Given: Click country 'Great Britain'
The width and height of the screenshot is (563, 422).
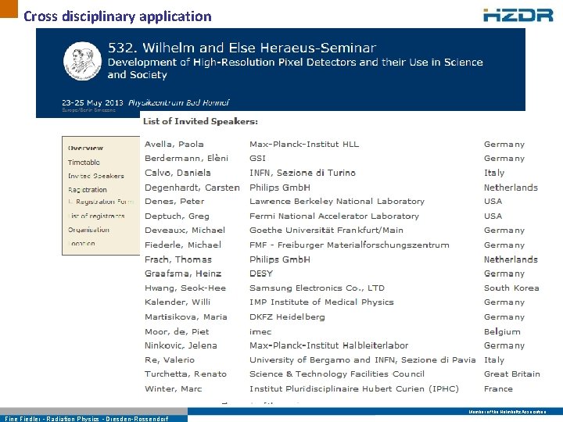Looking at the screenshot, I should [x=511, y=374].
